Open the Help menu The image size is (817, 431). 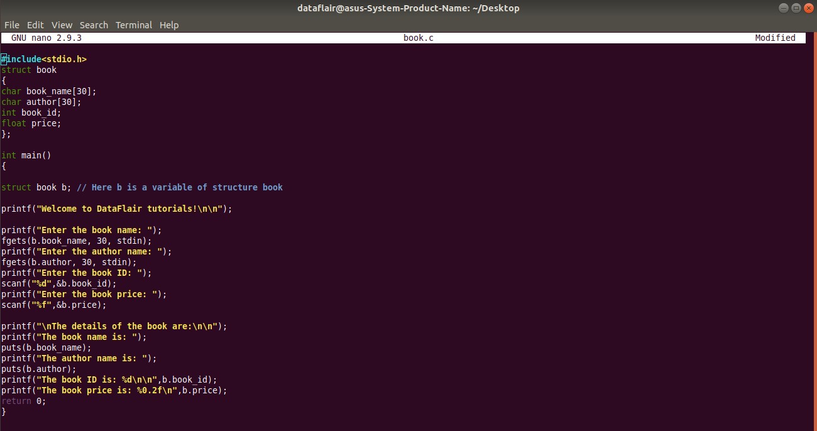click(169, 25)
